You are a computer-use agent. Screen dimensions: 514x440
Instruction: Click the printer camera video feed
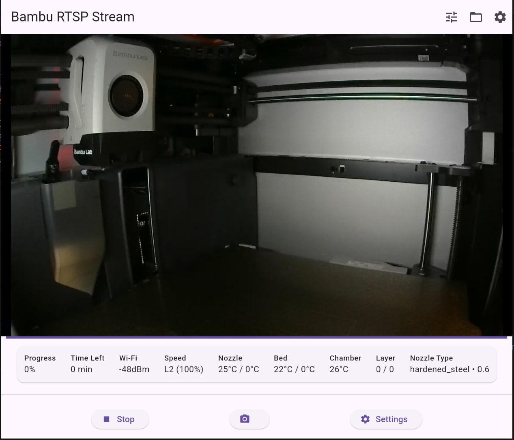(256, 185)
